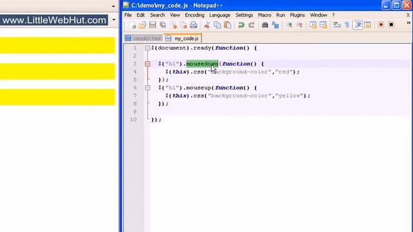Click the Replace icon

point(276,25)
